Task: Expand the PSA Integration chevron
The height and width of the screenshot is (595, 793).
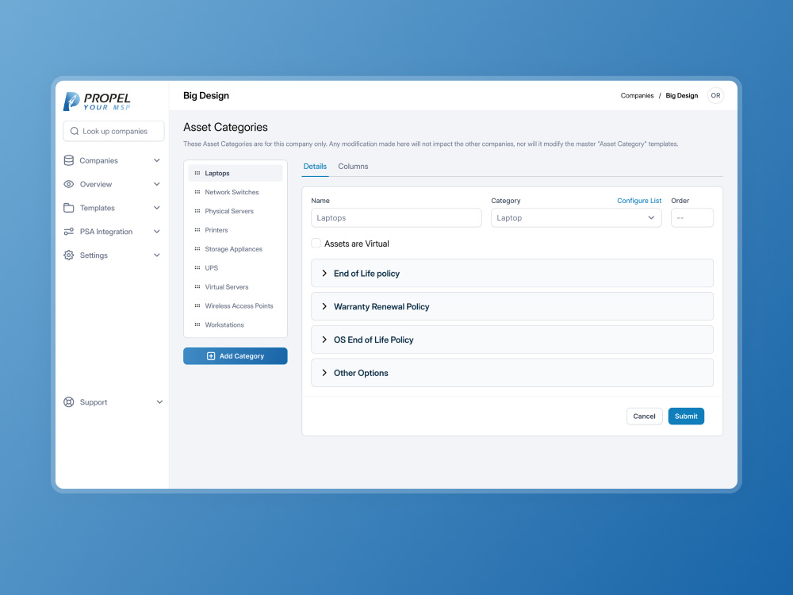Action: pos(157,232)
